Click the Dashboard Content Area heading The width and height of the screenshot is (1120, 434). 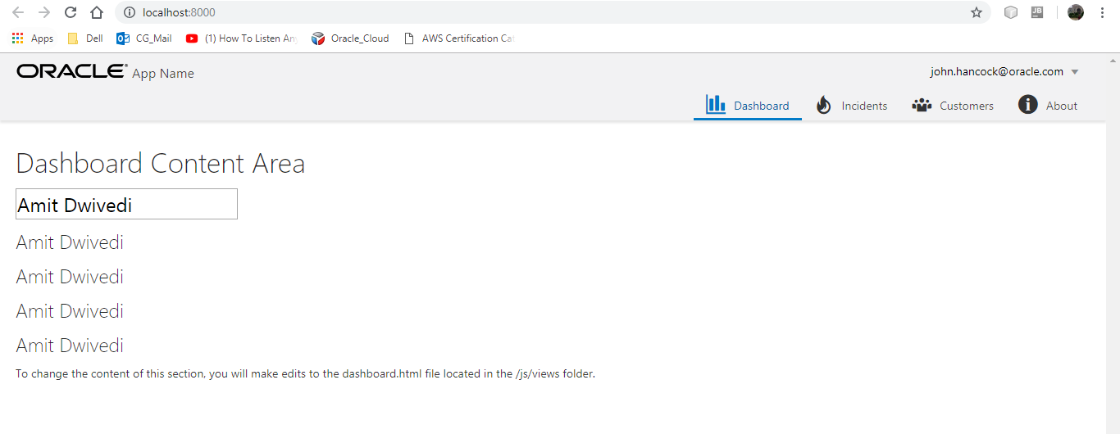tap(161, 163)
